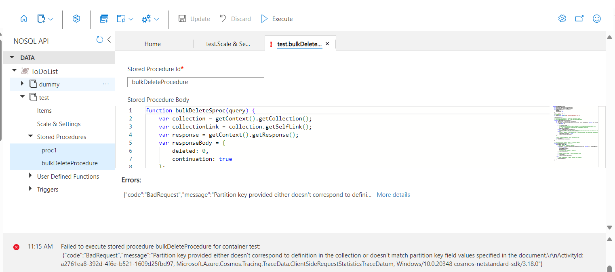This screenshot has width=615, height=272.
Task: Refresh the NOSQL API tree
Action: [100, 40]
